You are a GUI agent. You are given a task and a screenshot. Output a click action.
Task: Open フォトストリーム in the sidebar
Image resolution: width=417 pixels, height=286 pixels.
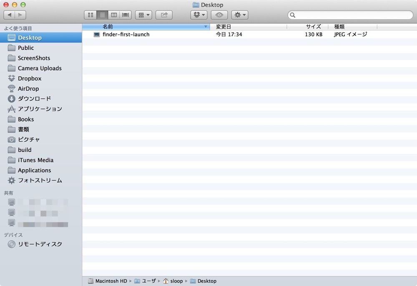point(41,181)
